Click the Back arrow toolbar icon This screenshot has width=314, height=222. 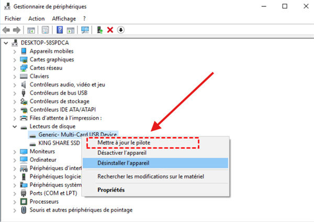click(x=6, y=30)
